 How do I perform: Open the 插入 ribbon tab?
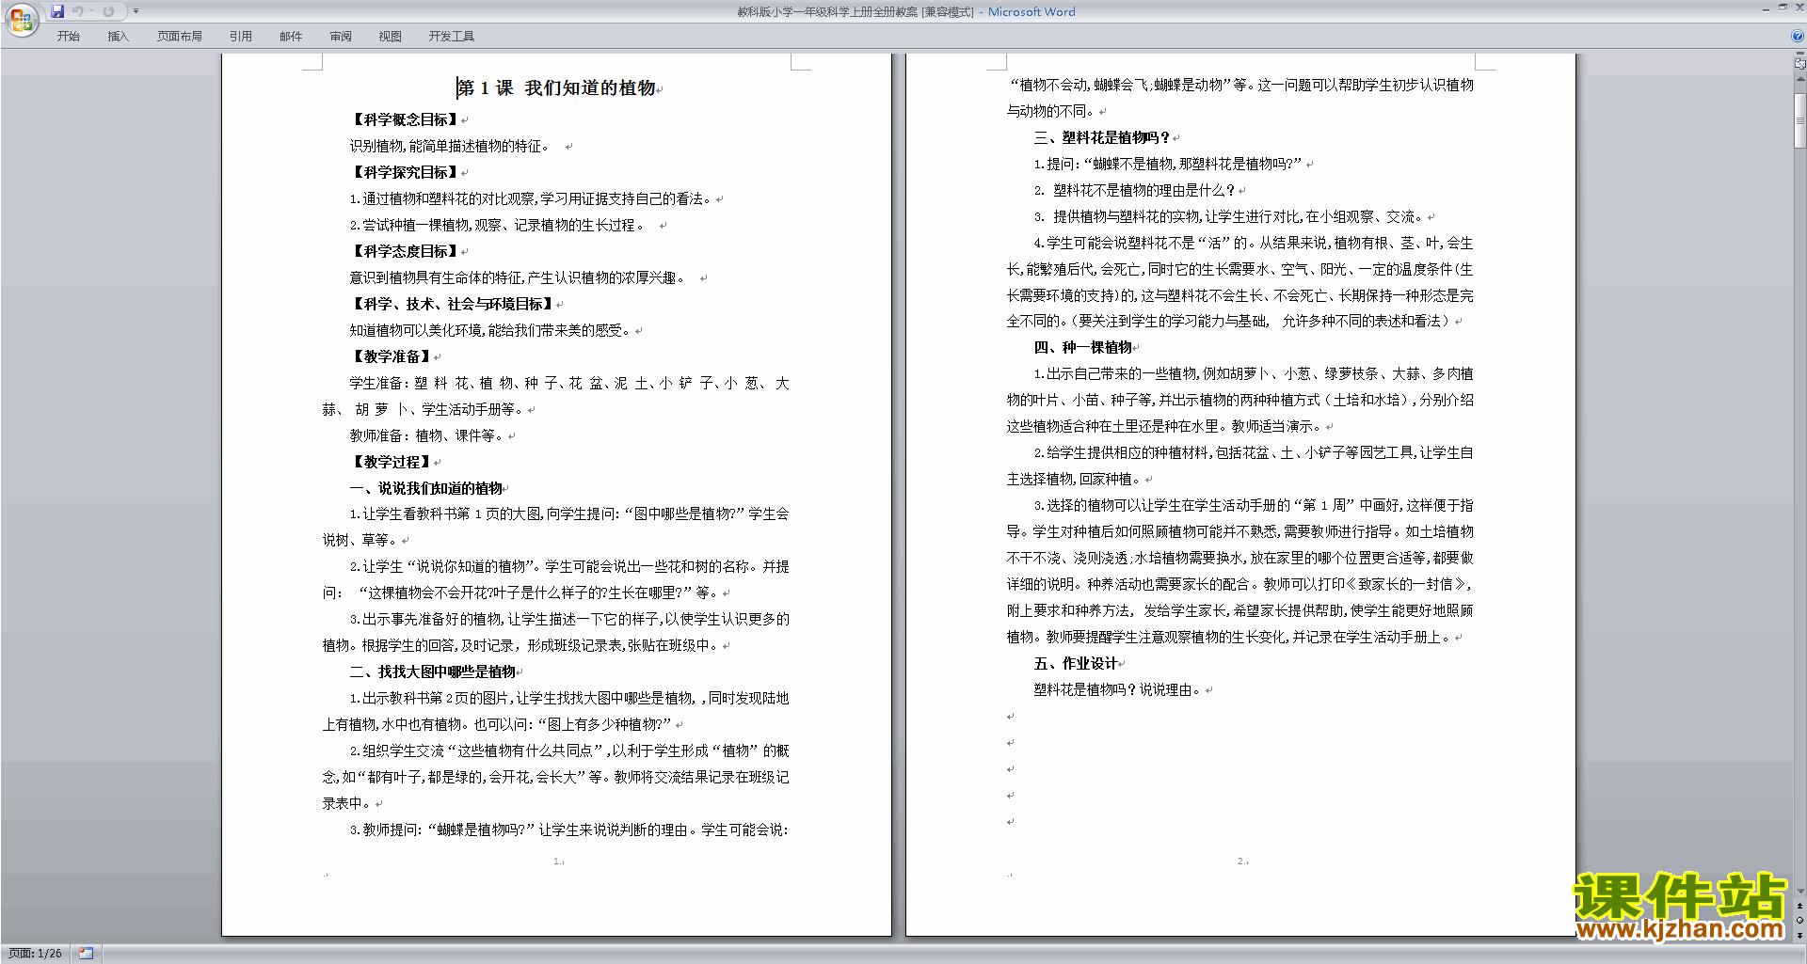pos(118,36)
